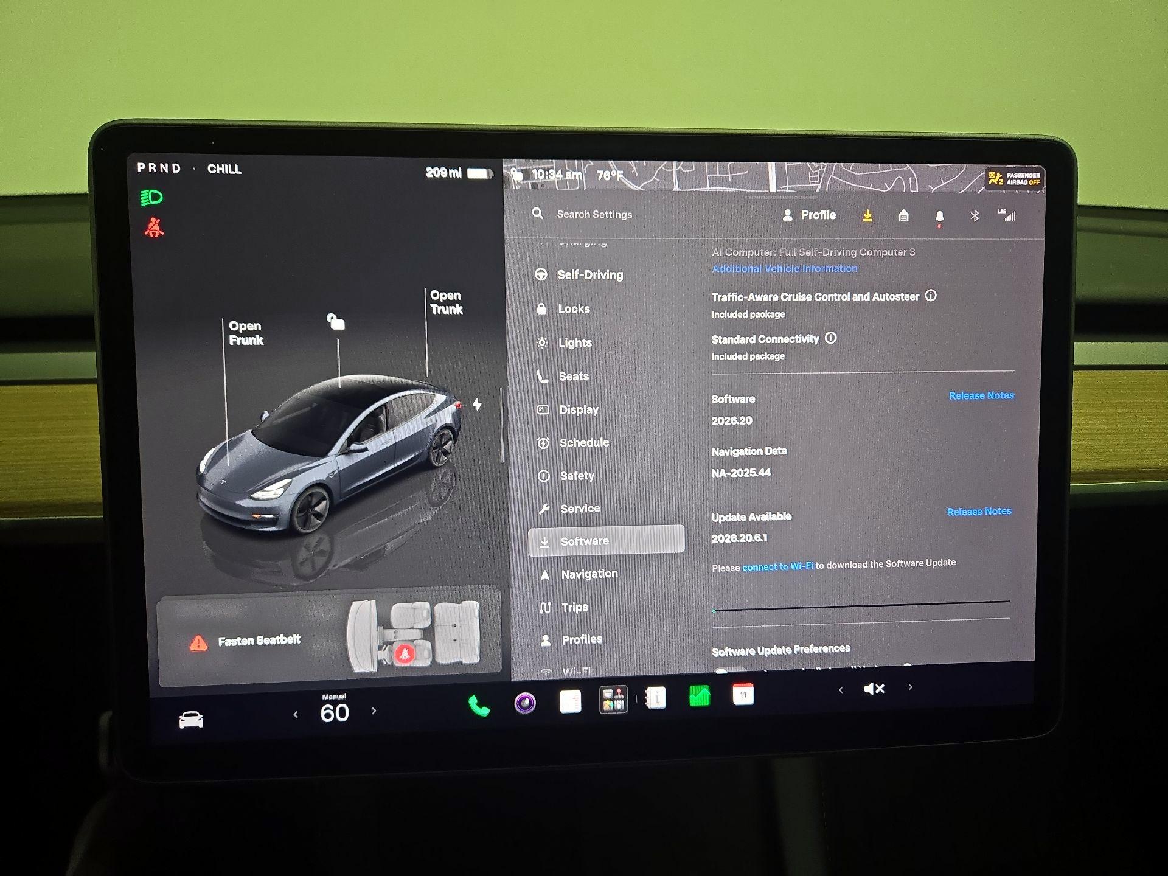The height and width of the screenshot is (876, 1168).
Task: Tap the seat occupancy diagram
Action: (414, 636)
